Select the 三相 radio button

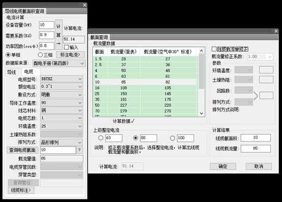pyautogui.click(x=40, y=54)
